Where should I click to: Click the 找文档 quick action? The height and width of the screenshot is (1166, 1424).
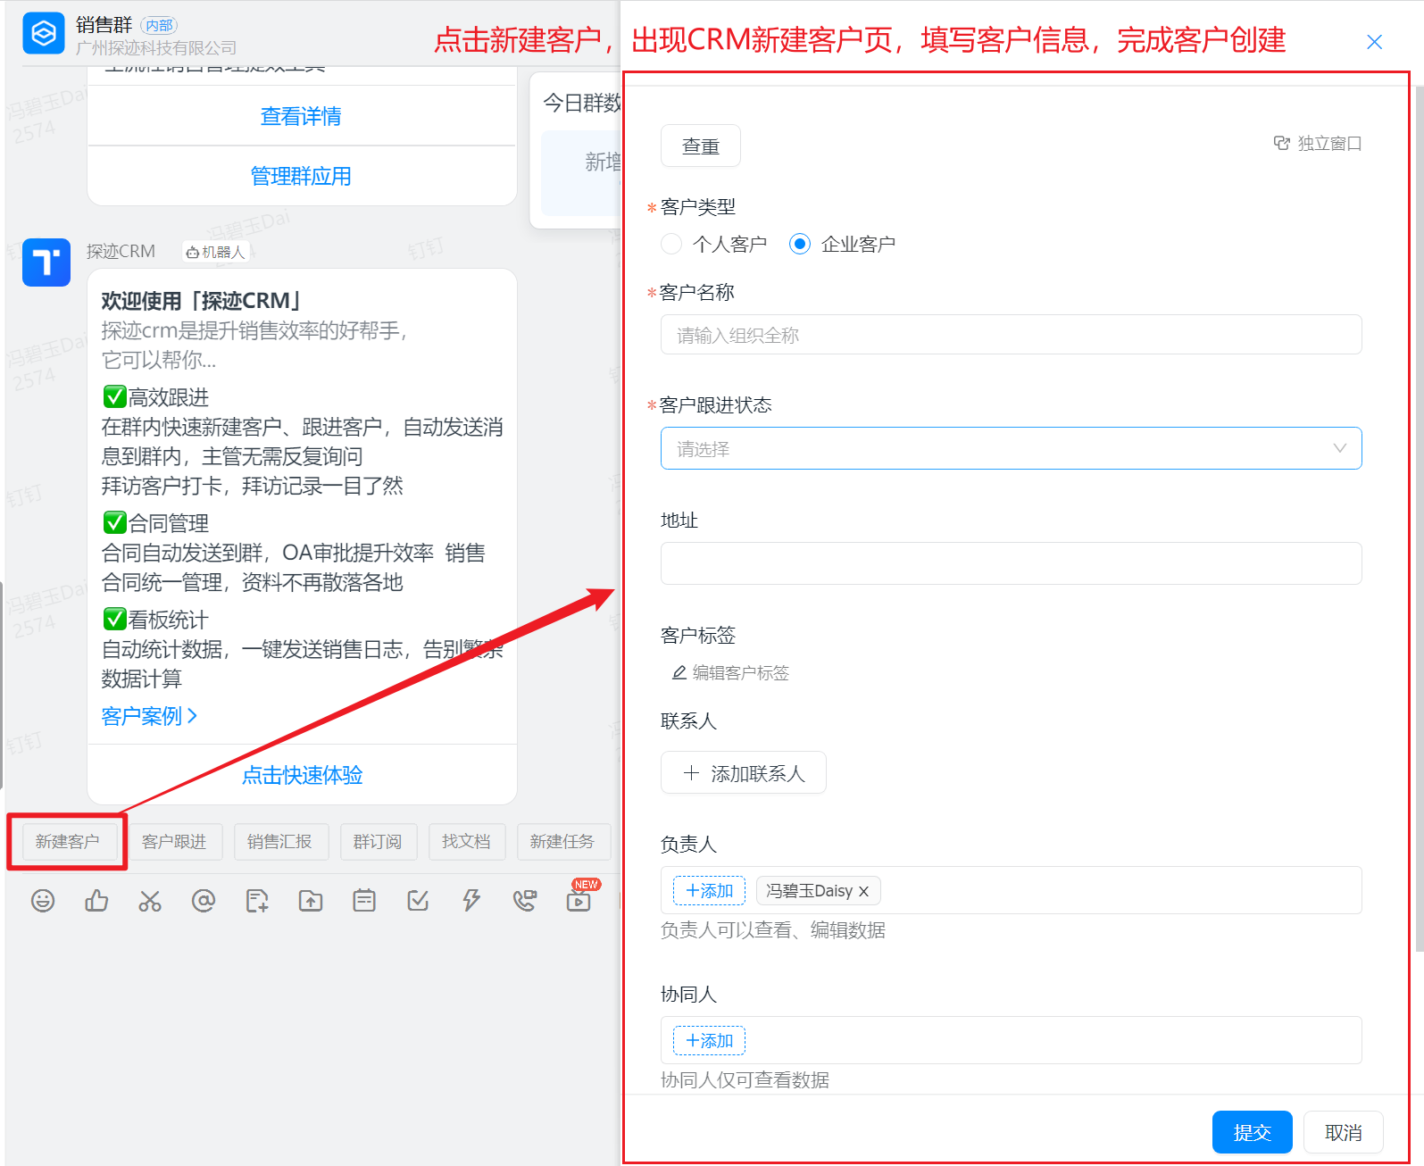point(466,841)
